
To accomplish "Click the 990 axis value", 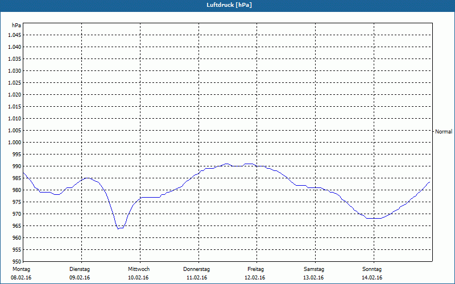I will pyautogui.click(x=17, y=166).
